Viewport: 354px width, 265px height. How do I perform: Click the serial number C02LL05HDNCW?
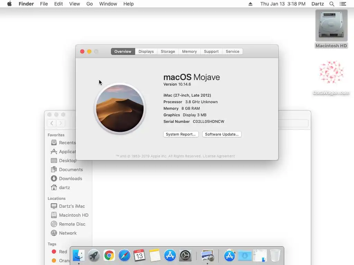point(208,121)
